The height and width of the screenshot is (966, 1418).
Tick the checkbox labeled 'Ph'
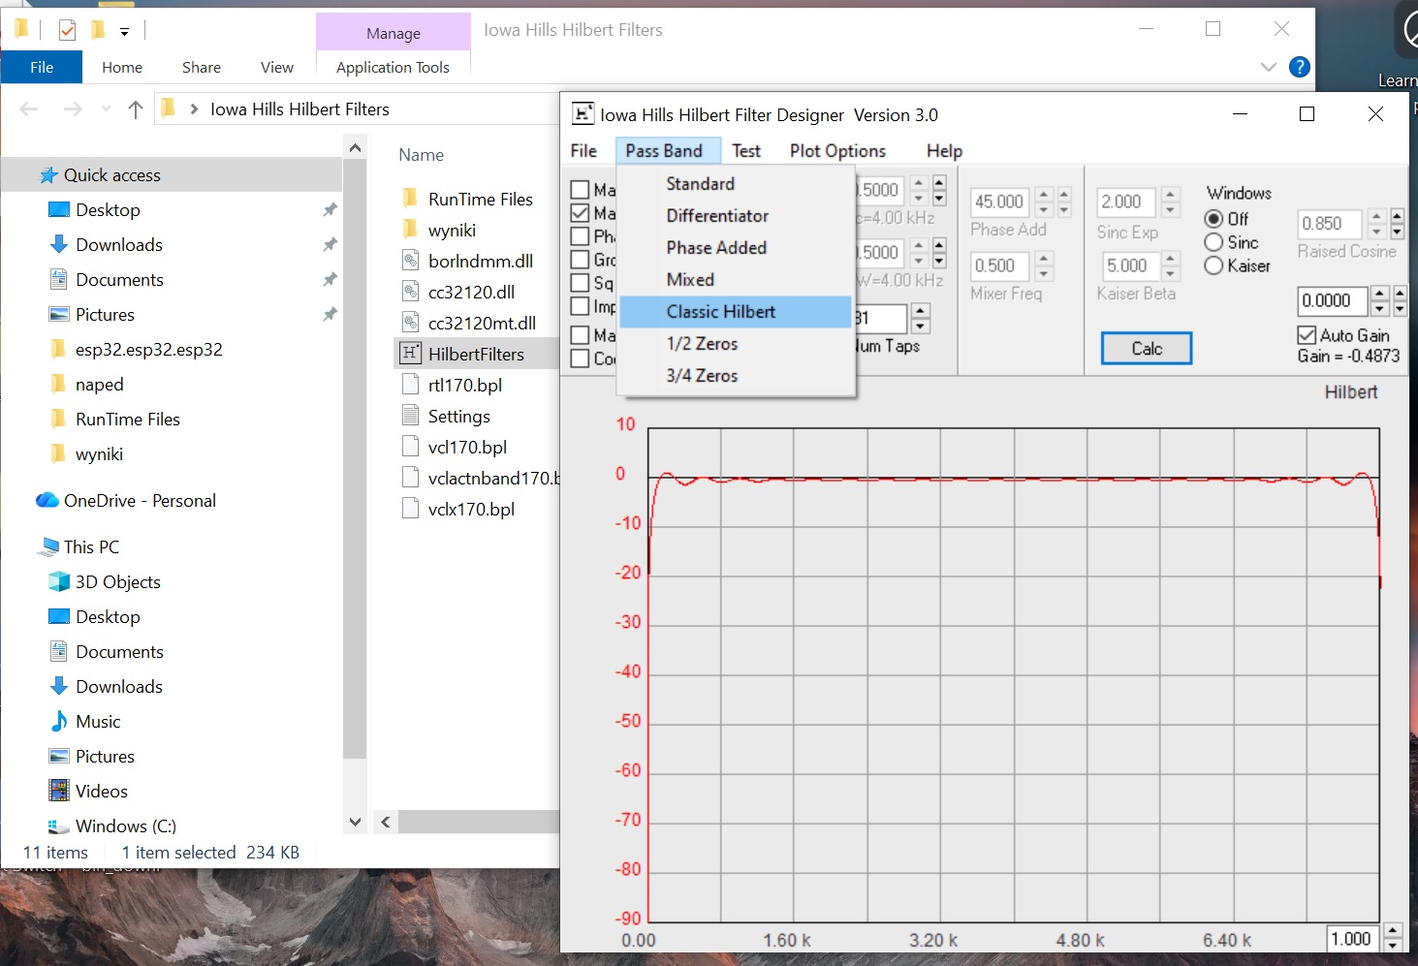(x=581, y=236)
